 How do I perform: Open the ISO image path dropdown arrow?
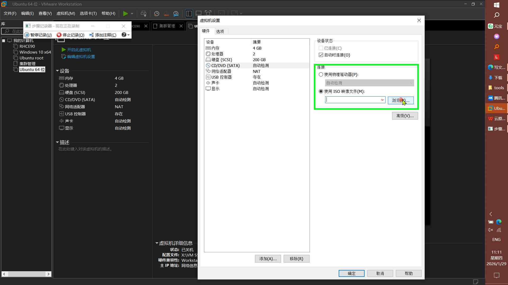click(x=382, y=100)
